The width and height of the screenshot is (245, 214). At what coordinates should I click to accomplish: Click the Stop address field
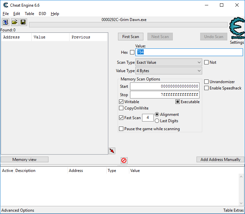click(165, 94)
